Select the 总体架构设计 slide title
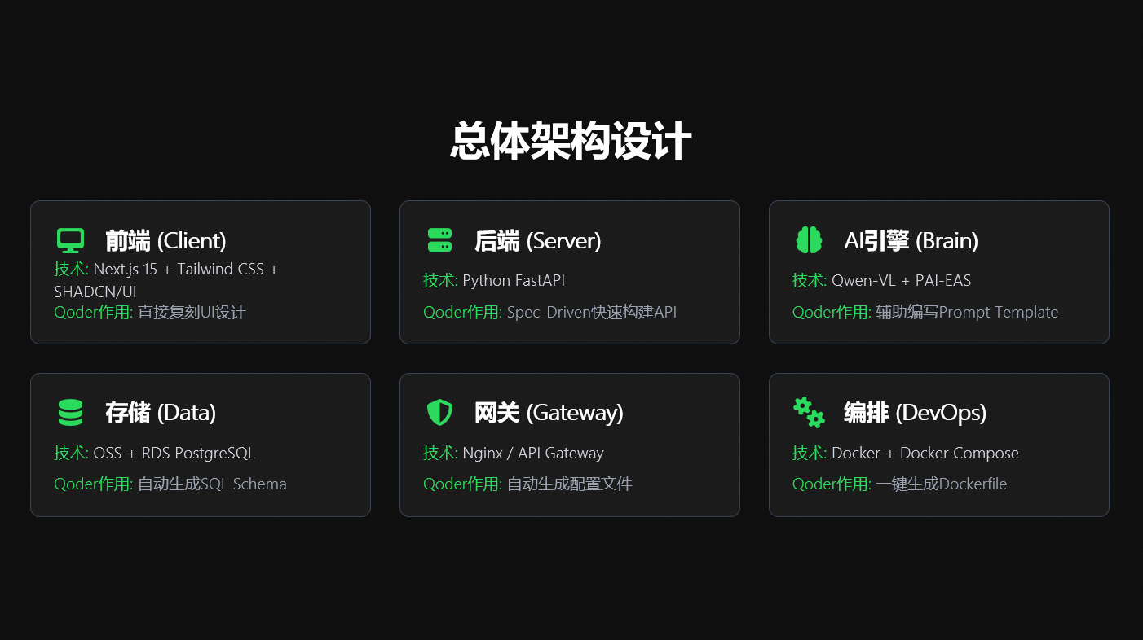1143x640 pixels. [x=571, y=142]
